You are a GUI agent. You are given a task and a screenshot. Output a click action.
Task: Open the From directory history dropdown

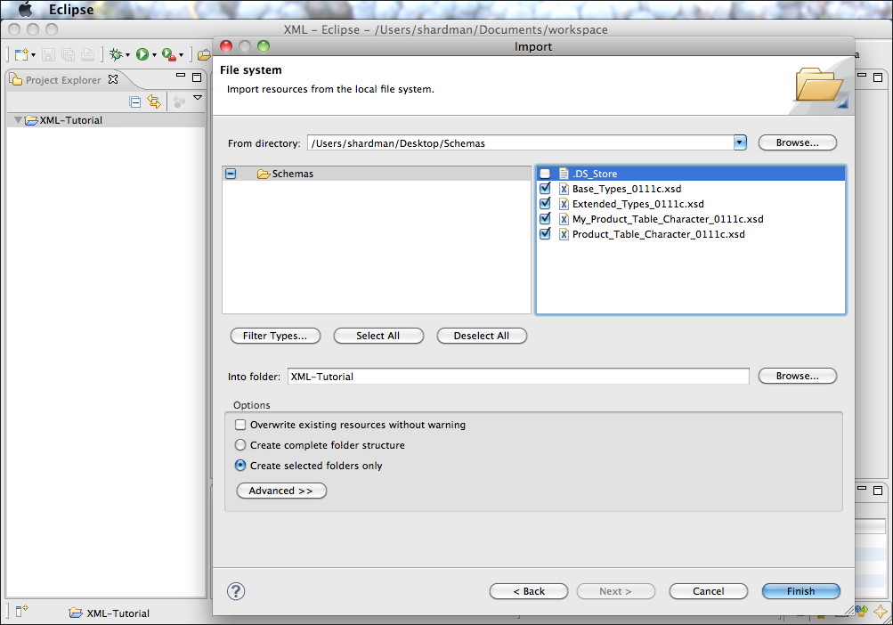(x=740, y=142)
